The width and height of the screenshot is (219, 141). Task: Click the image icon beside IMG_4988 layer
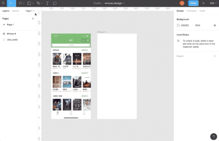tap(4, 40)
